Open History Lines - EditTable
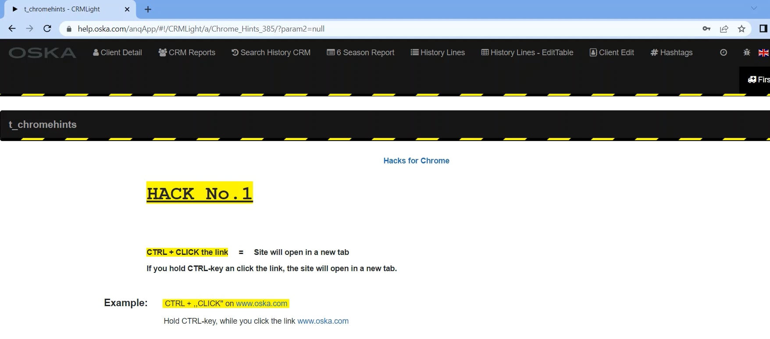 [527, 53]
